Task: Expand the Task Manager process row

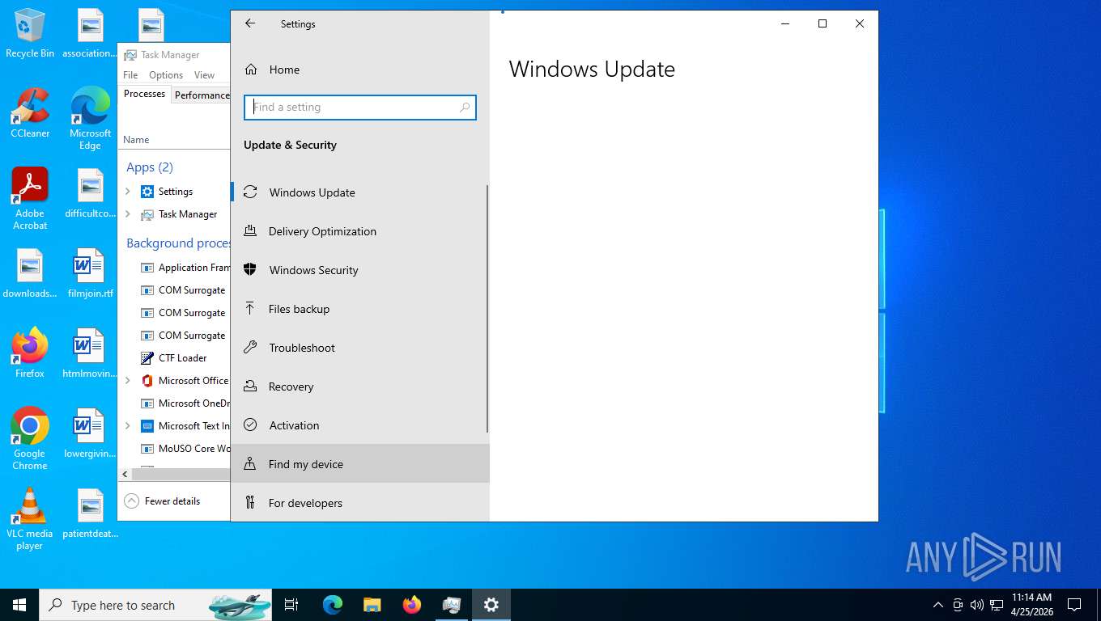Action: pos(128,214)
